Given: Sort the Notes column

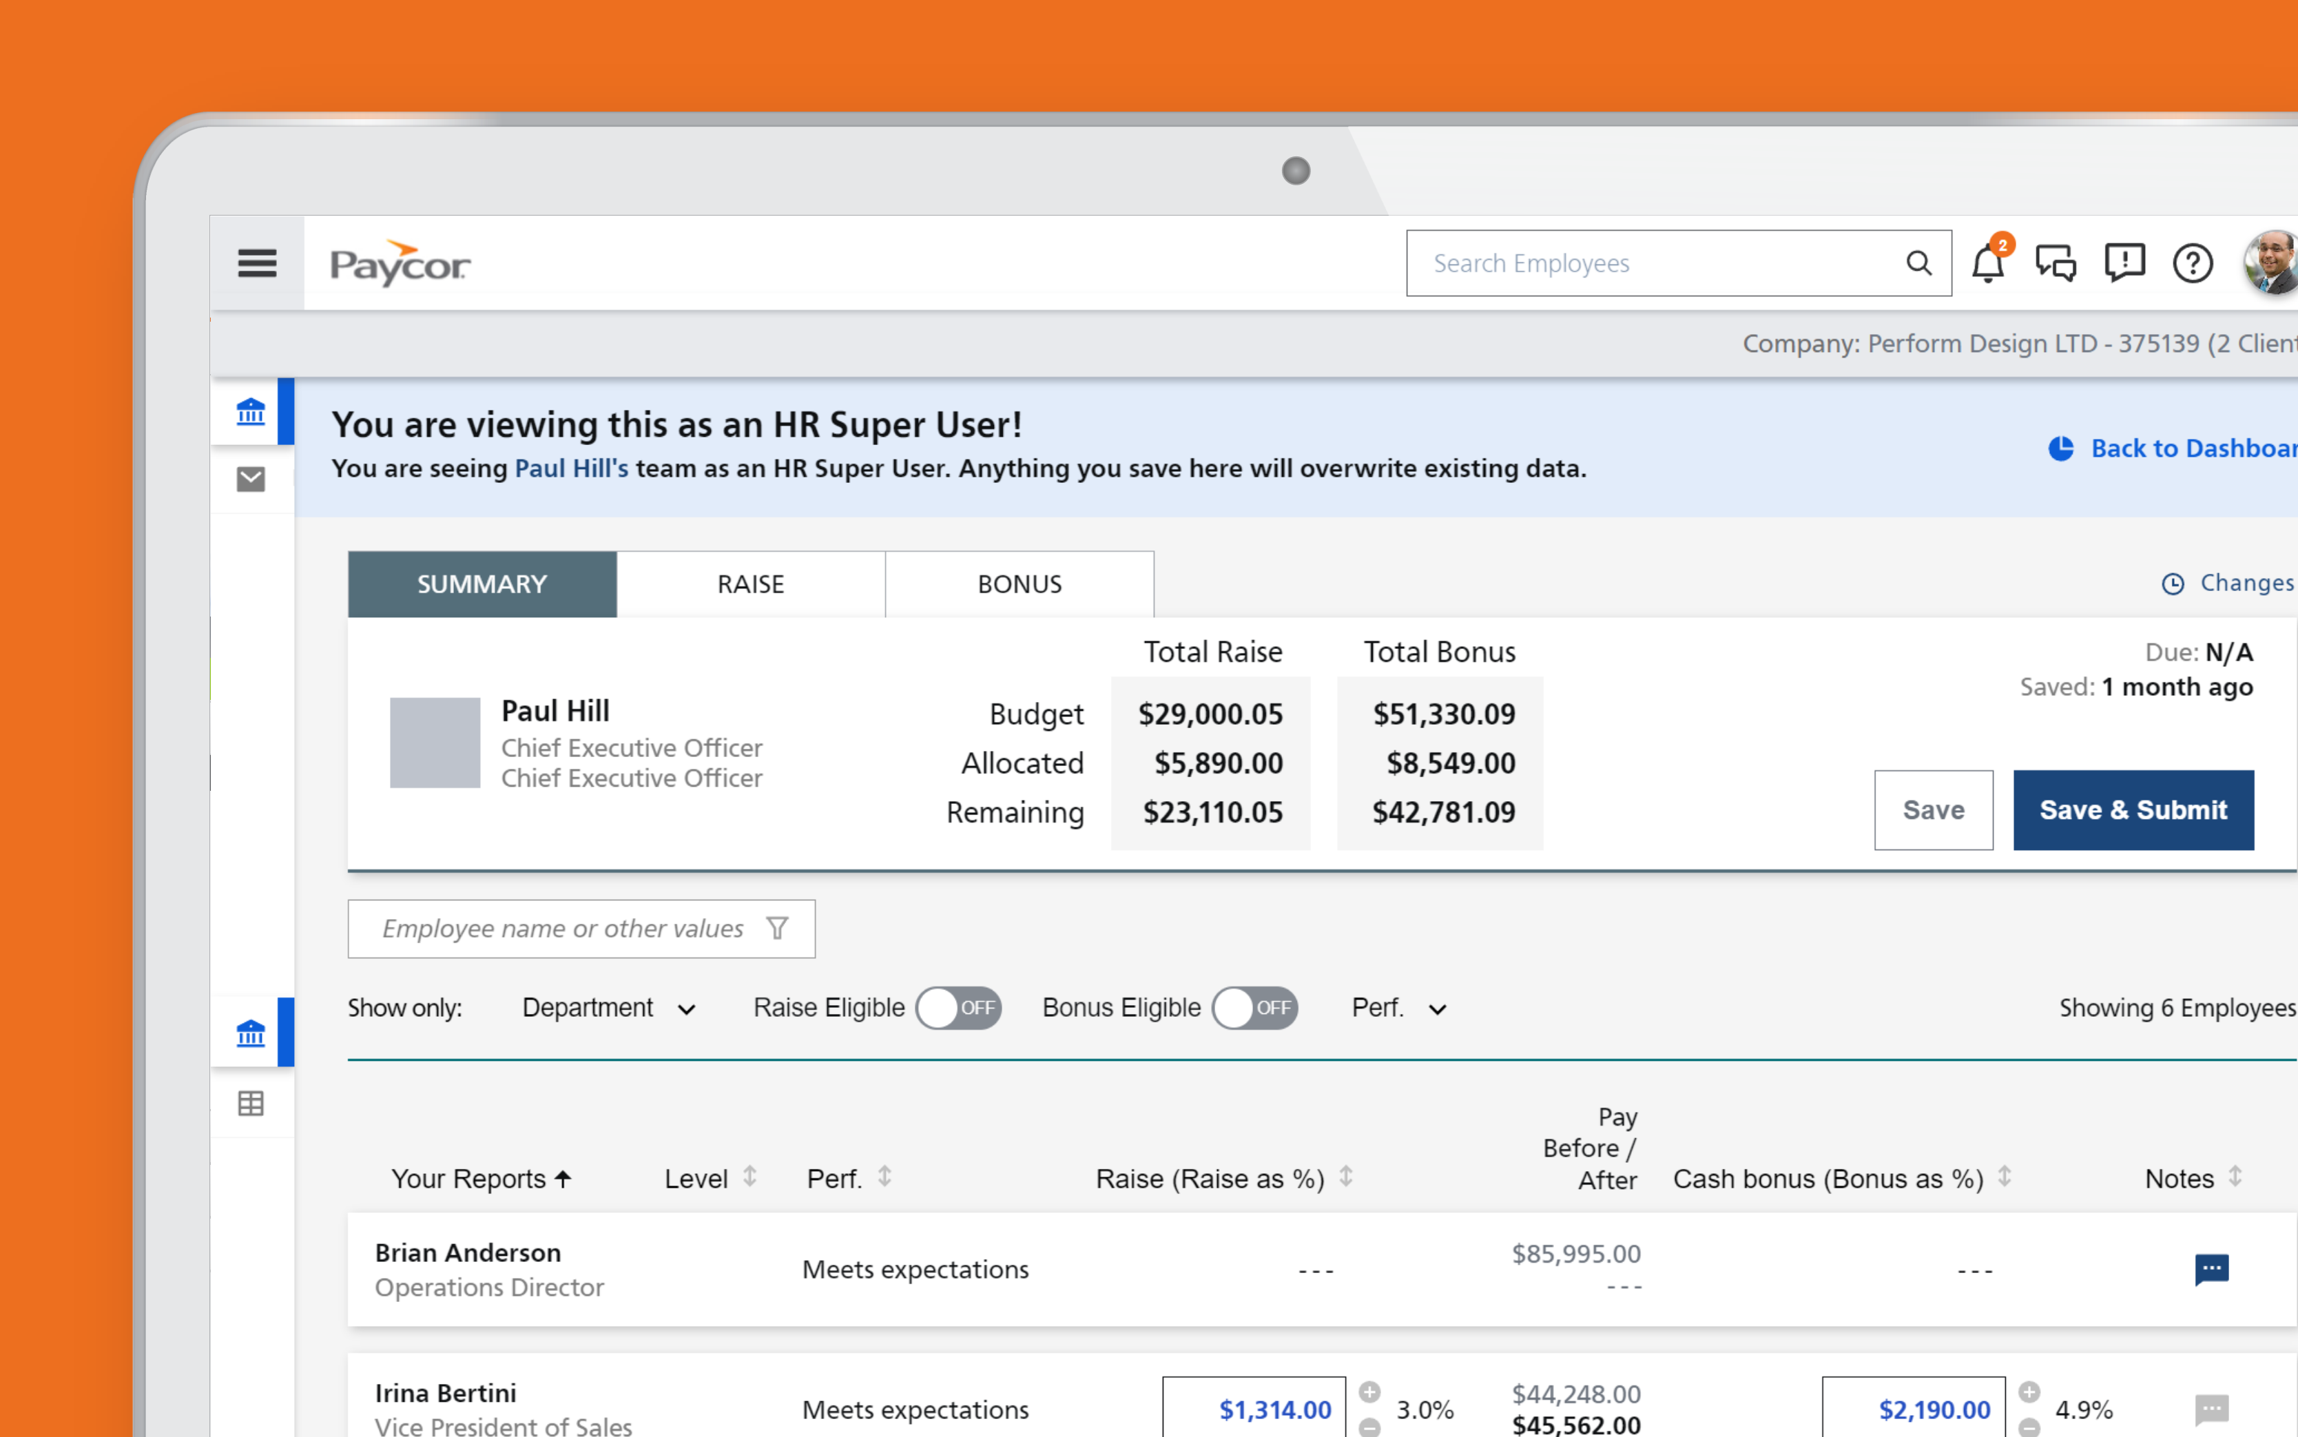Looking at the screenshot, I should (2235, 1177).
